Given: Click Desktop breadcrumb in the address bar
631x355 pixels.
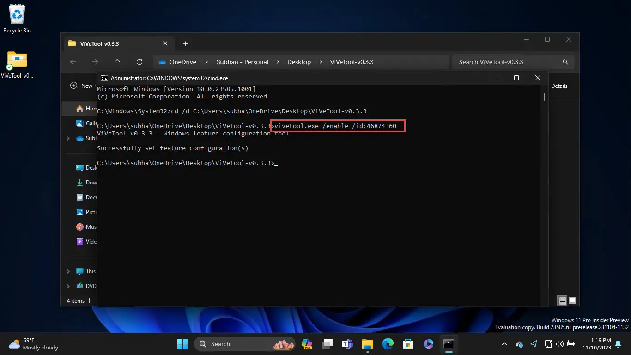Looking at the screenshot, I should pyautogui.click(x=299, y=62).
